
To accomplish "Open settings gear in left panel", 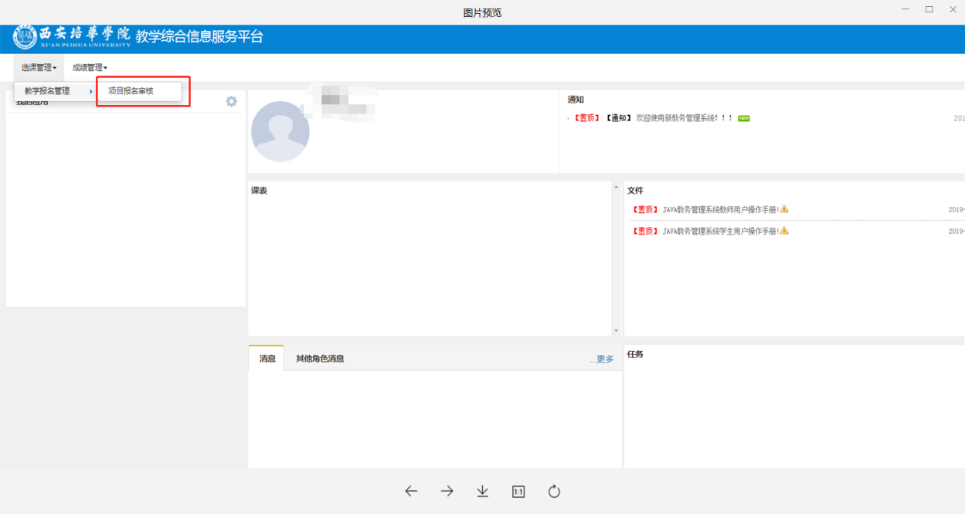I will coord(231,102).
